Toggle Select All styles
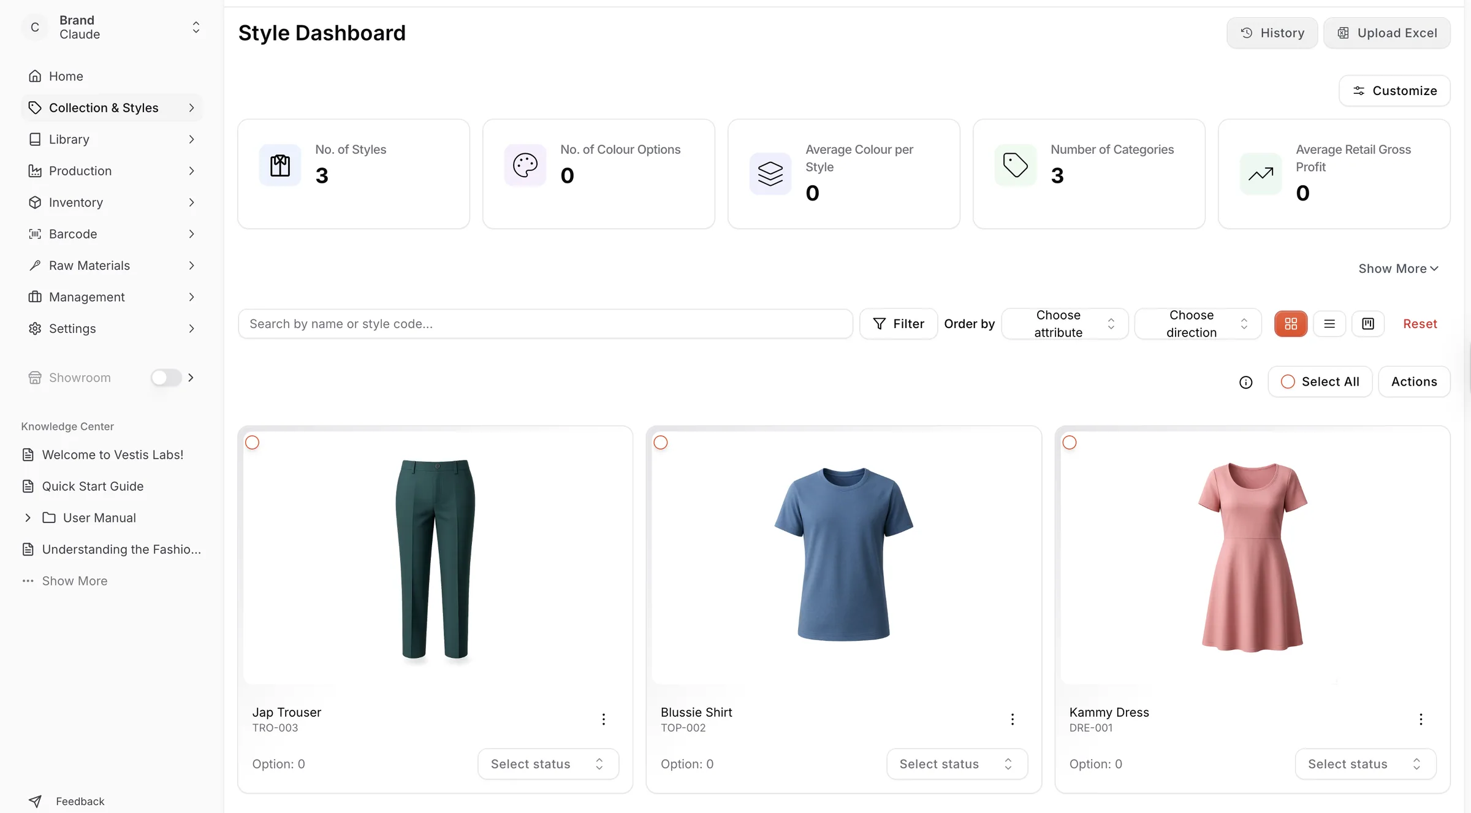The image size is (1471, 813). (x=1320, y=381)
